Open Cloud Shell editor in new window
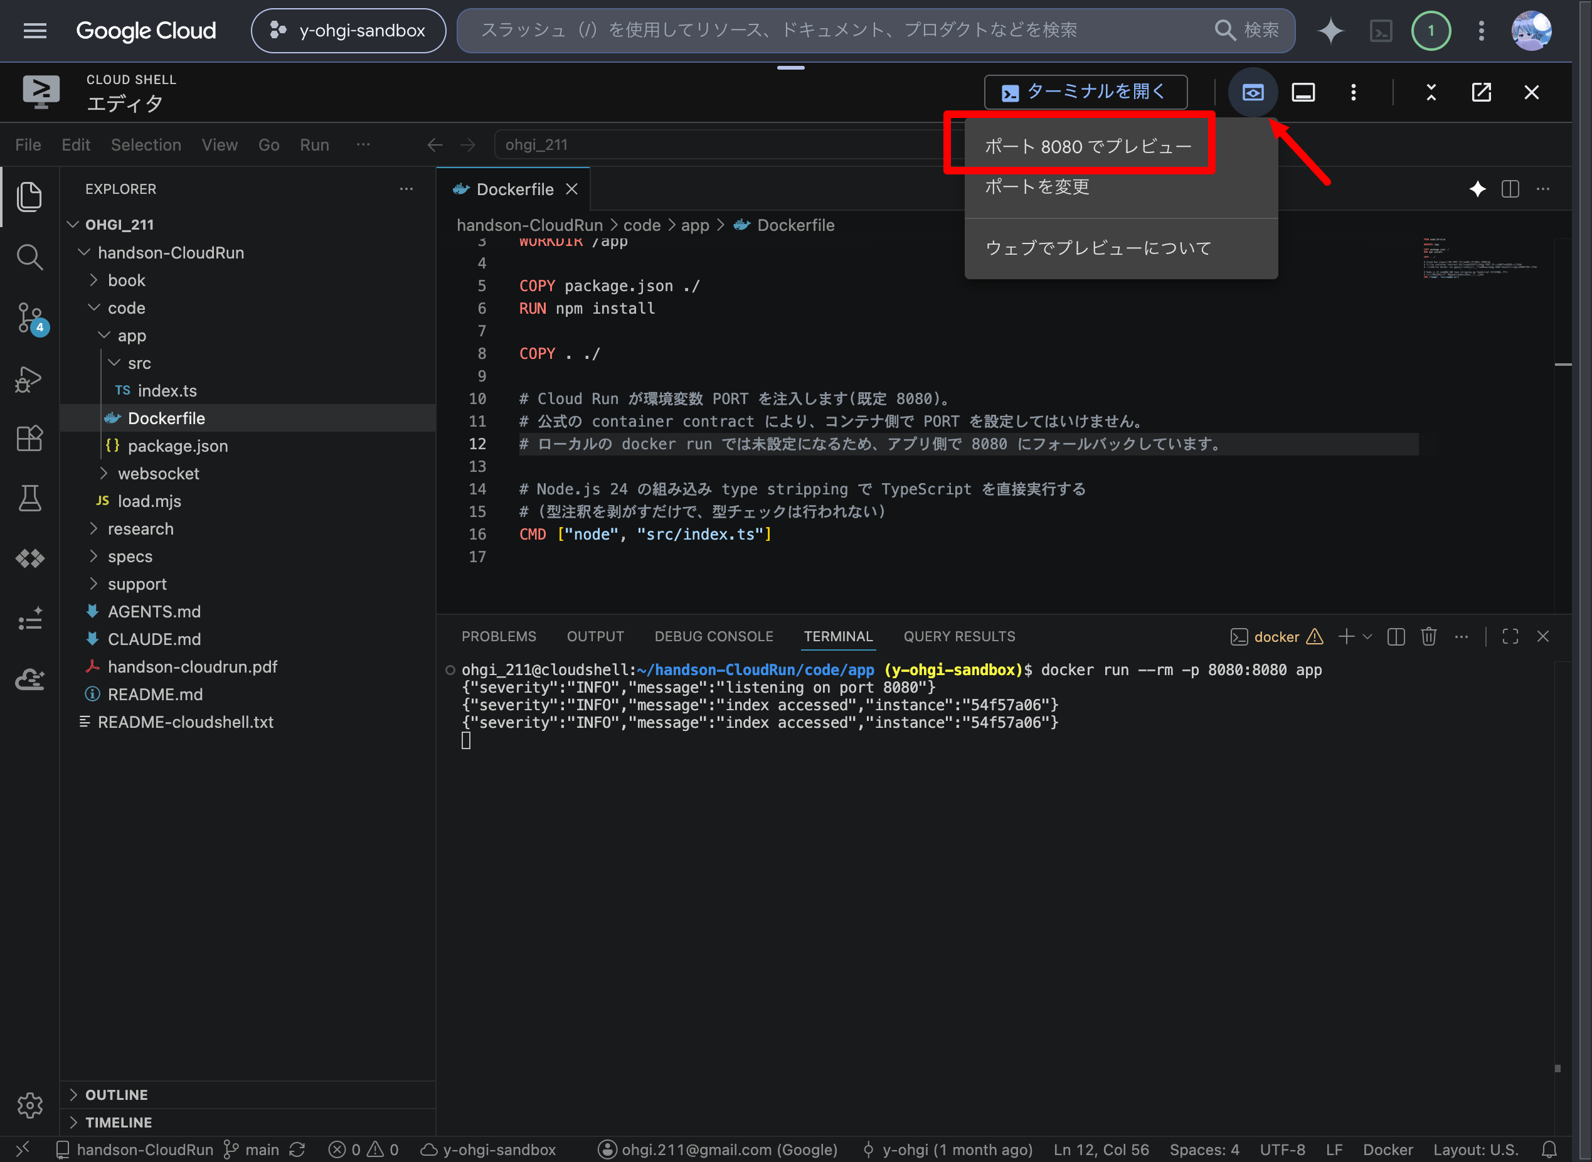Viewport: 1592px width, 1162px height. pyautogui.click(x=1481, y=92)
